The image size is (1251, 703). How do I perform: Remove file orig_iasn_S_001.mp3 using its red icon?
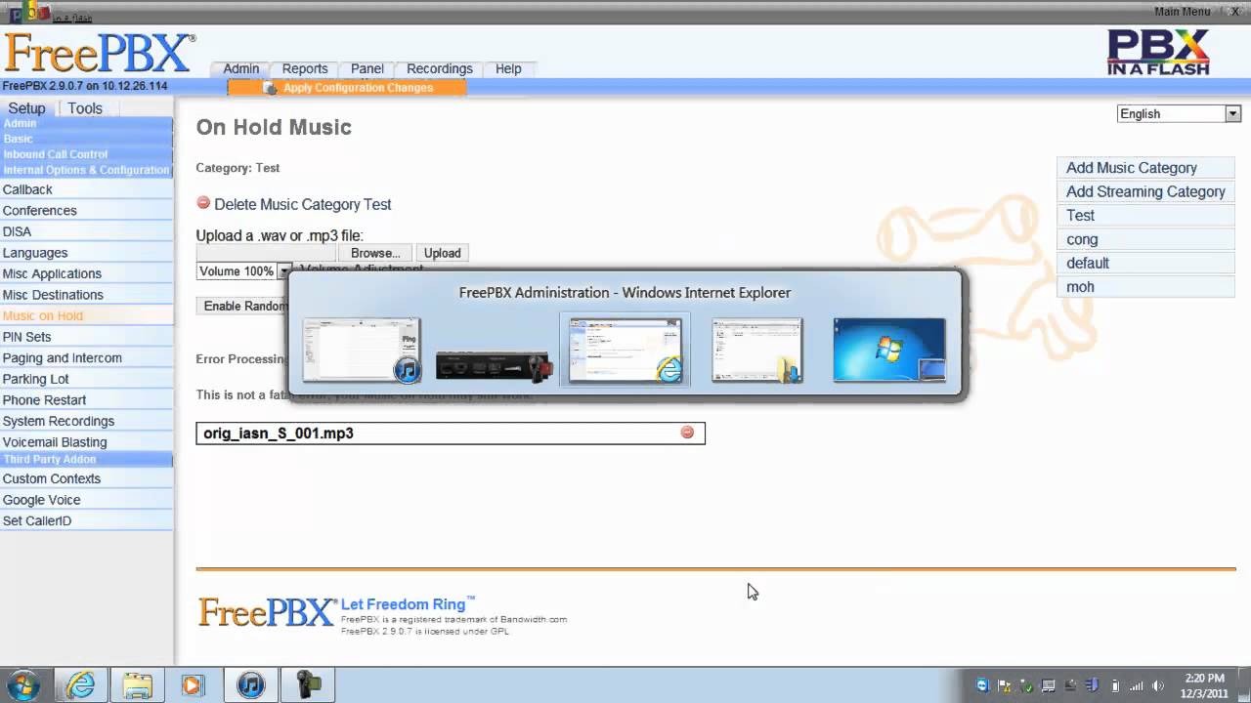[x=687, y=433]
